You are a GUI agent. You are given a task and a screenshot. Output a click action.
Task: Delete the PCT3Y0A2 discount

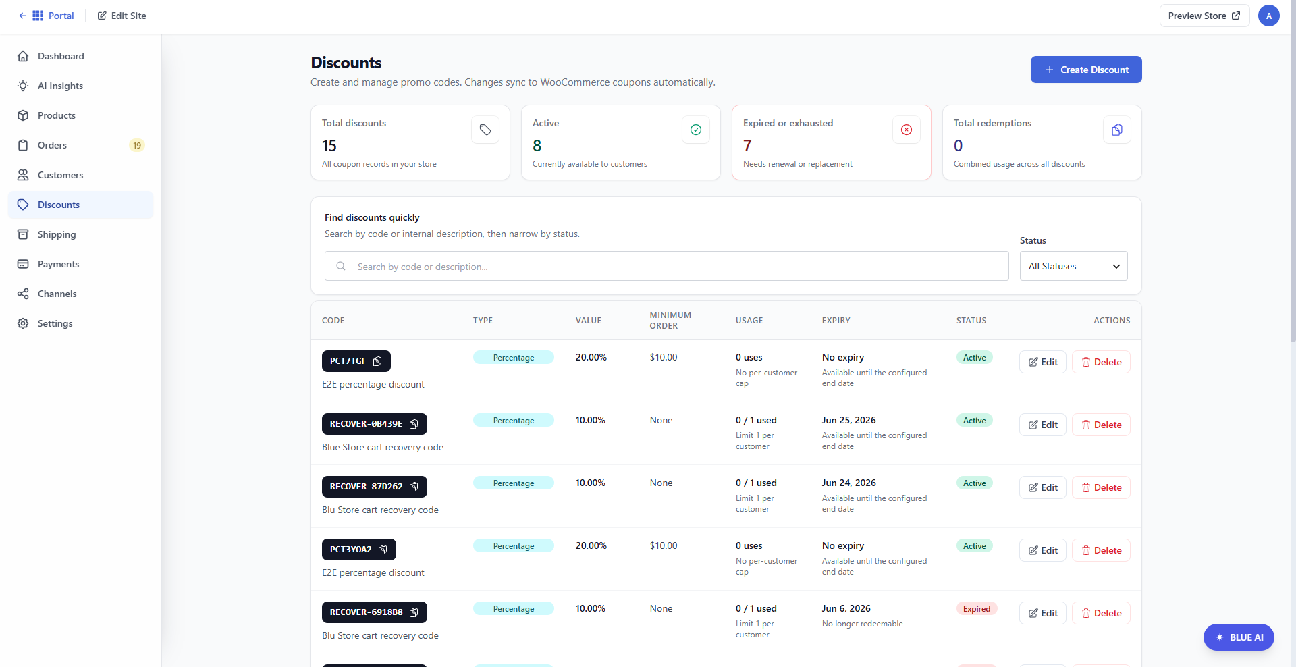tap(1101, 550)
